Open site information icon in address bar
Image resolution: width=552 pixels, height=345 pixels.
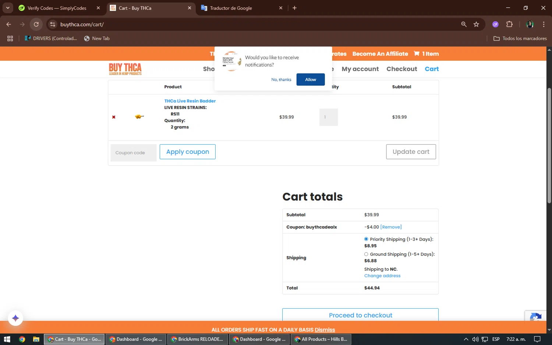(53, 24)
